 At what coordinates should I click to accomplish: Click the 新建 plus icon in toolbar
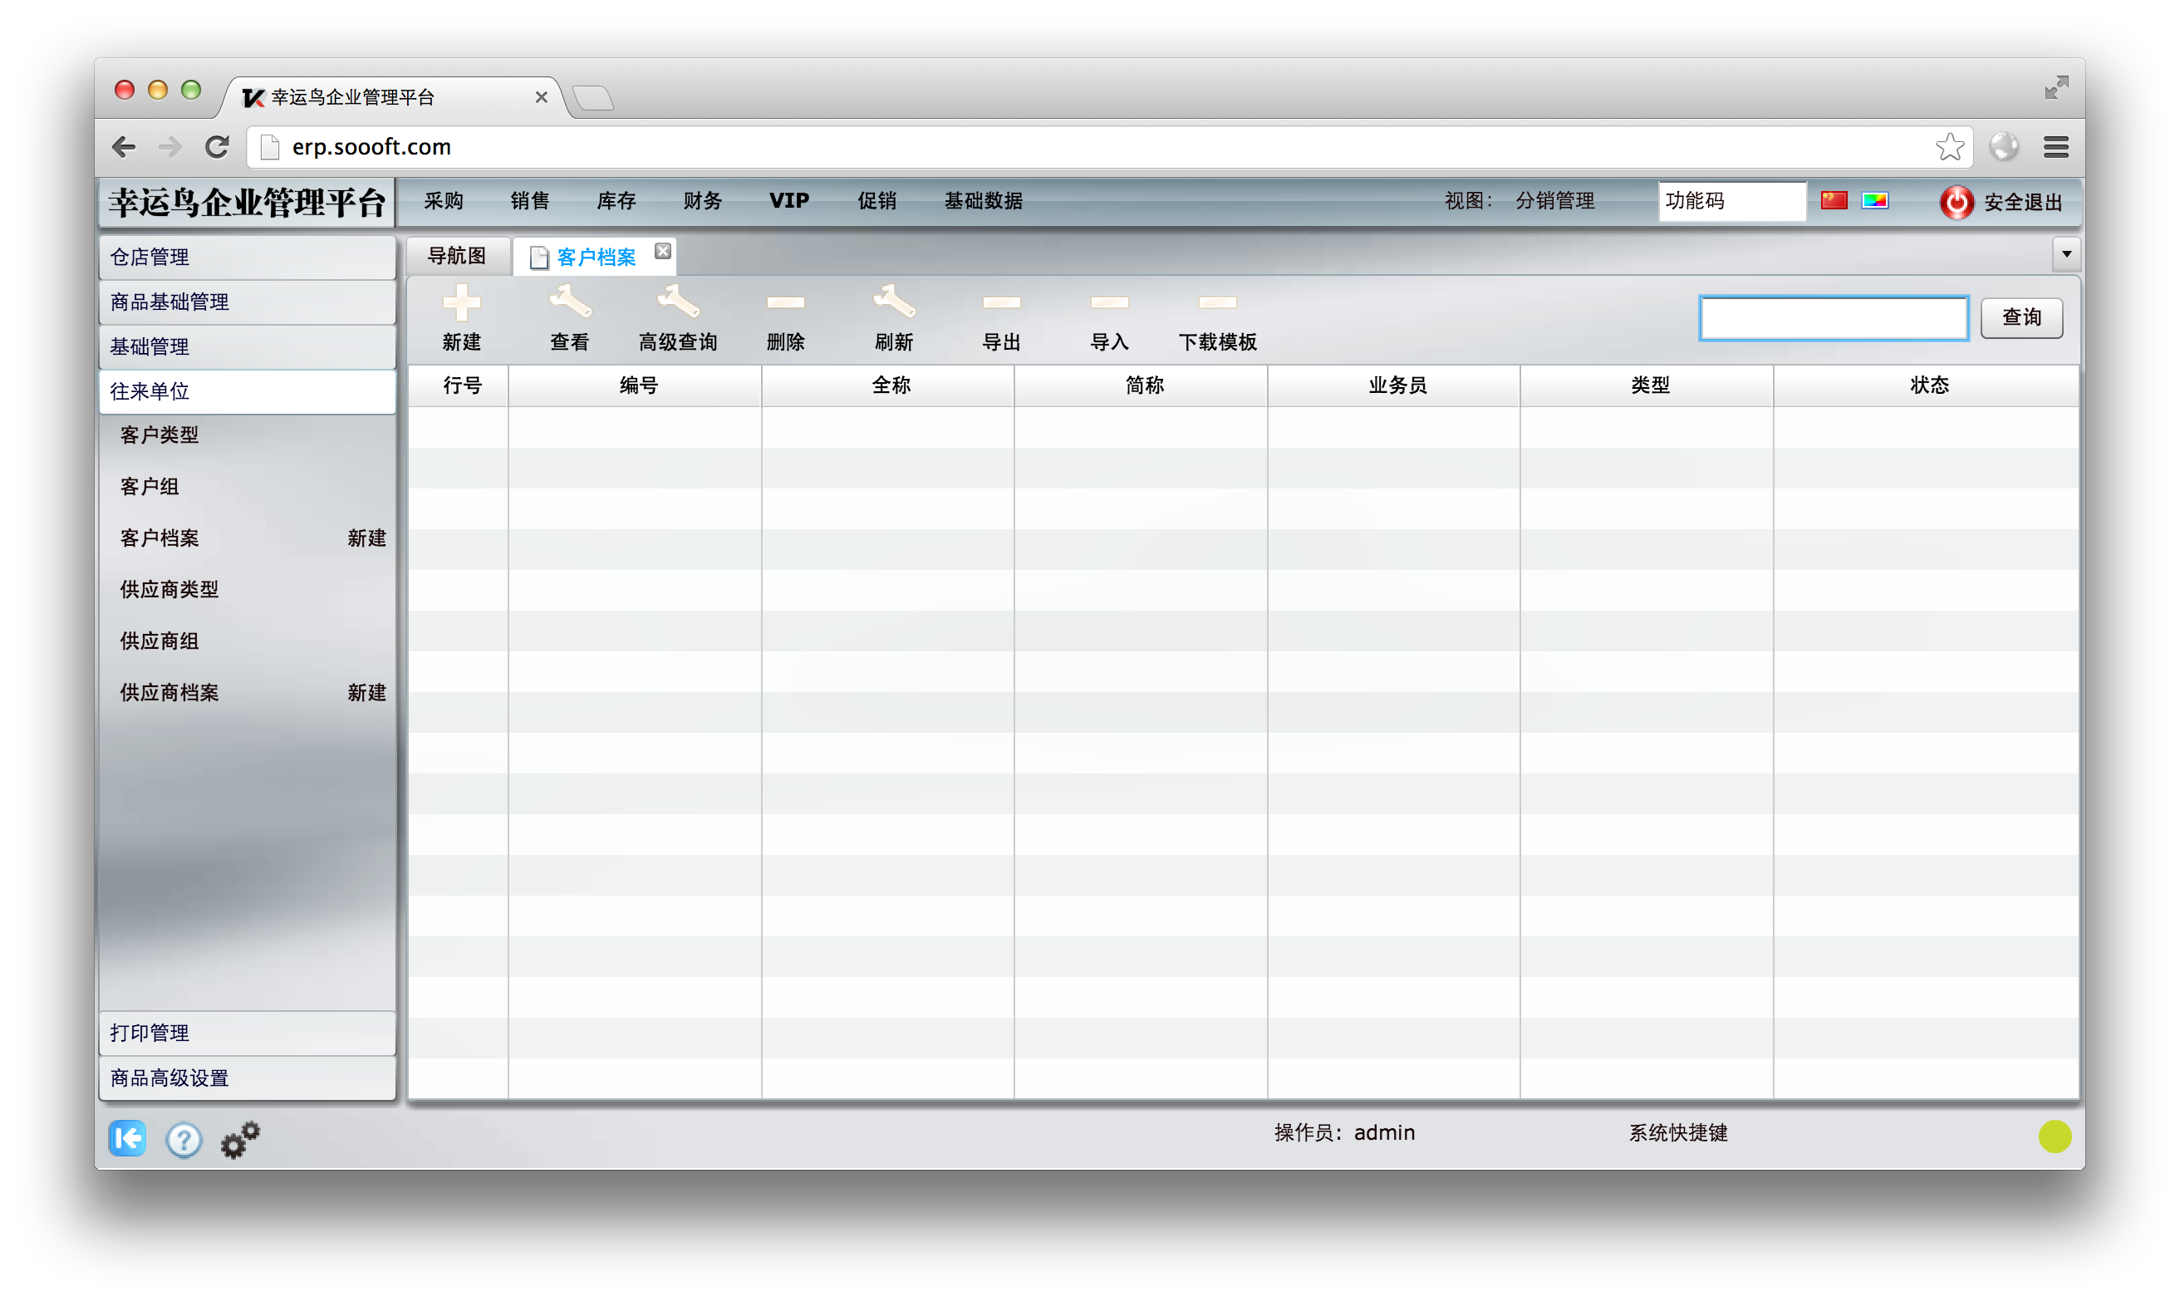point(461,303)
